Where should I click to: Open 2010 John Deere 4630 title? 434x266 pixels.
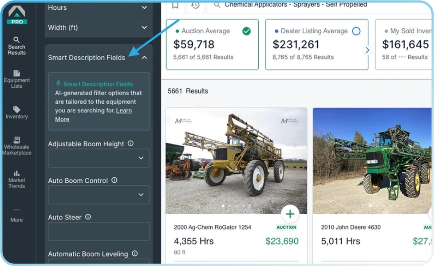[351, 227]
